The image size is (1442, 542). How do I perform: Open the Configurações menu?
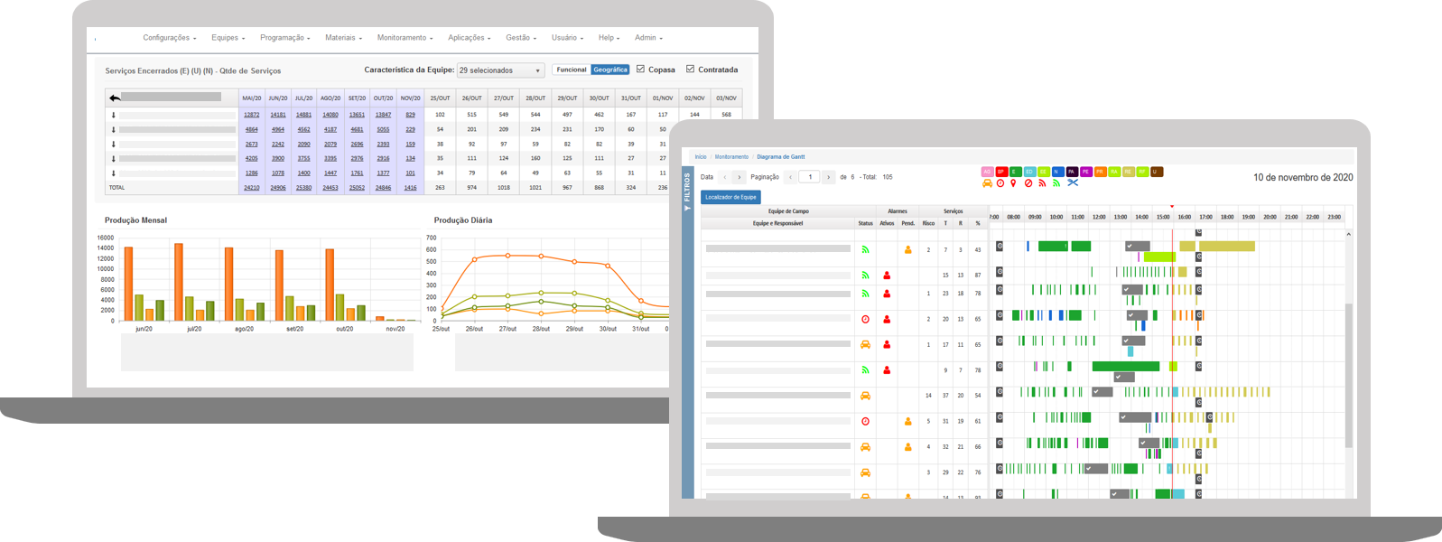(169, 38)
